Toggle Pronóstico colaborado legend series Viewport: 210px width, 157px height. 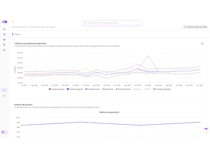coord(162,89)
